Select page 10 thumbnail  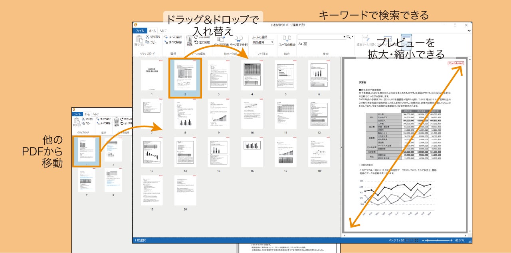[252, 114]
